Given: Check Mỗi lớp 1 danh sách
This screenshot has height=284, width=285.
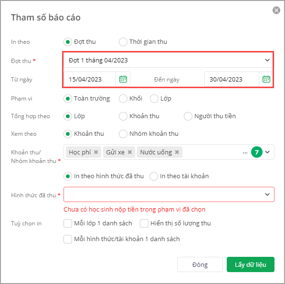Looking at the screenshot, I should tap(68, 223).
